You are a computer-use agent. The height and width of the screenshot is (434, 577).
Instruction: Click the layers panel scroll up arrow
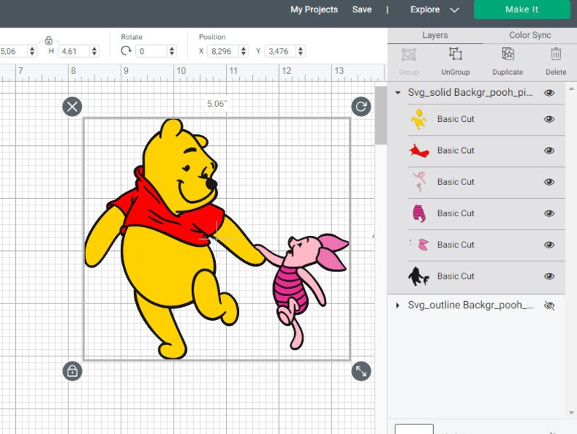(x=571, y=89)
